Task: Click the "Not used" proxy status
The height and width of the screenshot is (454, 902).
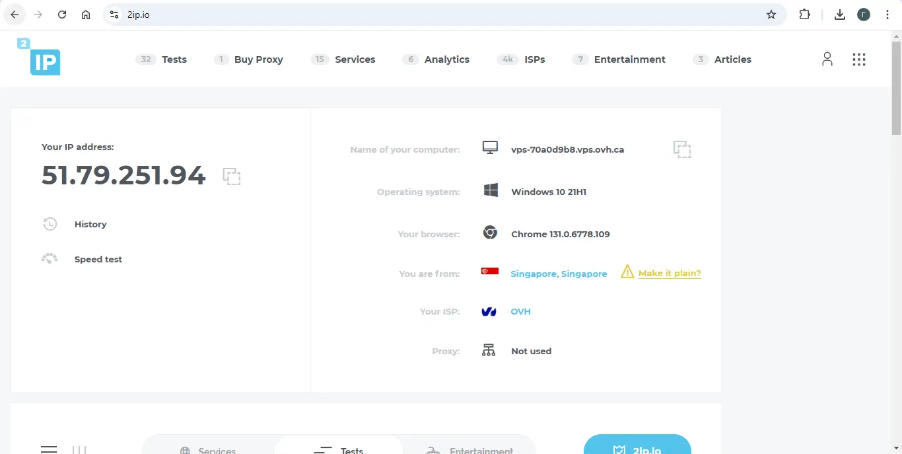Action: 531,351
